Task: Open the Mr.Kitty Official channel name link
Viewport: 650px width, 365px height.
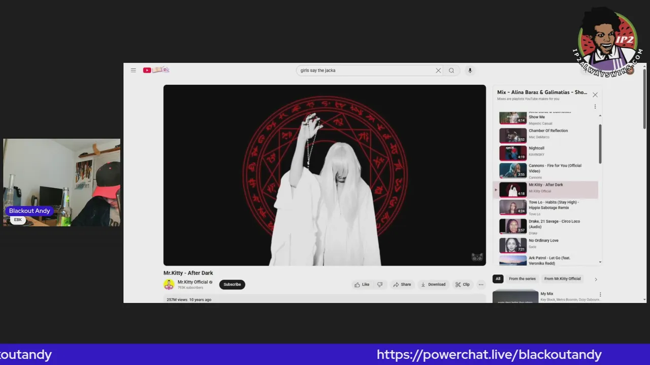Action: click(x=192, y=282)
